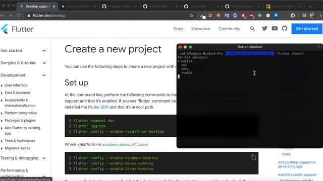The image size is (323, 181).
Task: Follow the Flutter SDK link
Action: pyautogui.click(x=98, y=107)
